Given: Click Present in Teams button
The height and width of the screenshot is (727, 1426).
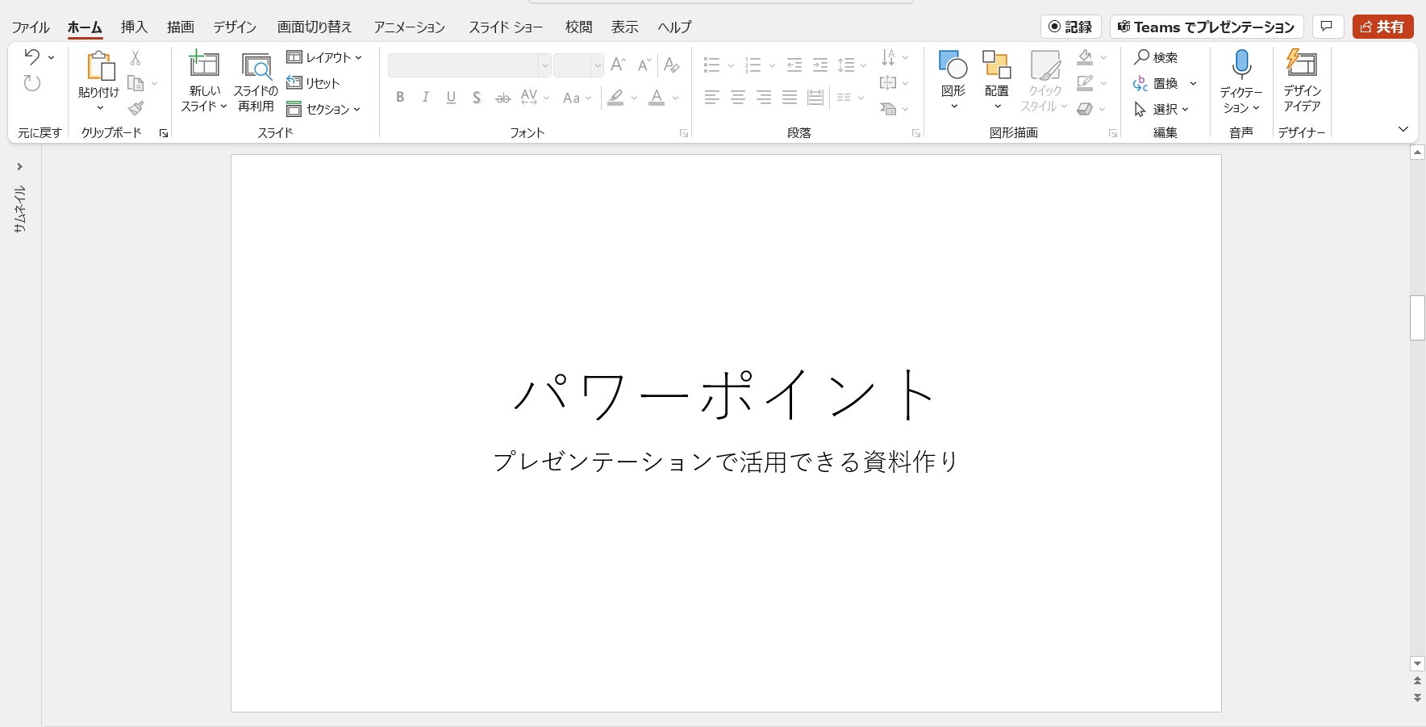Looking at the screenshot, I should tap(1207, 27).
